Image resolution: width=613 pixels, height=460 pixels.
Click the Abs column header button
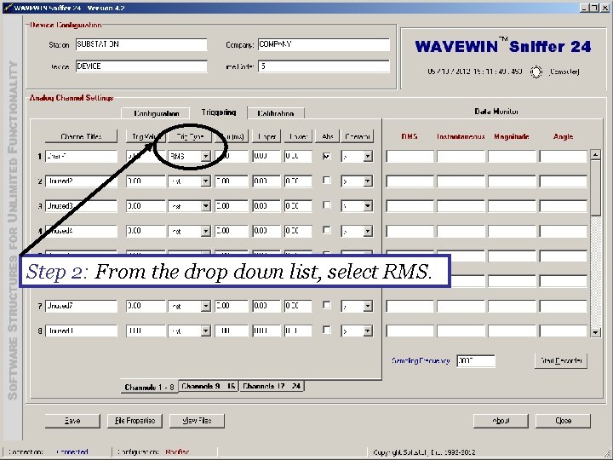(x=327, y=136)
